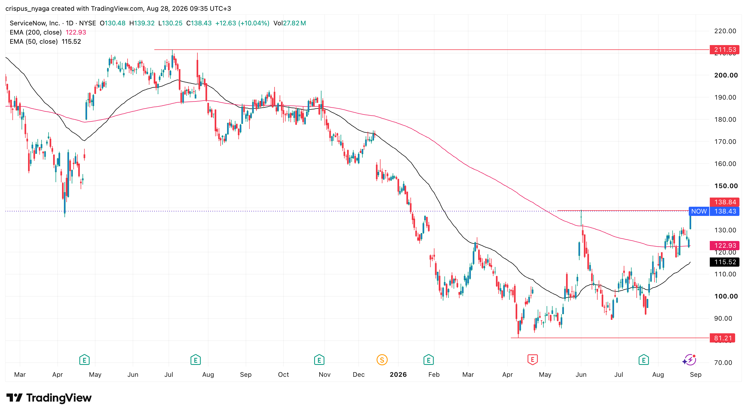The width and height of the screenshot is (747, 414).
Task: Click the 190.00 price axis label
Action: [725, 97]
